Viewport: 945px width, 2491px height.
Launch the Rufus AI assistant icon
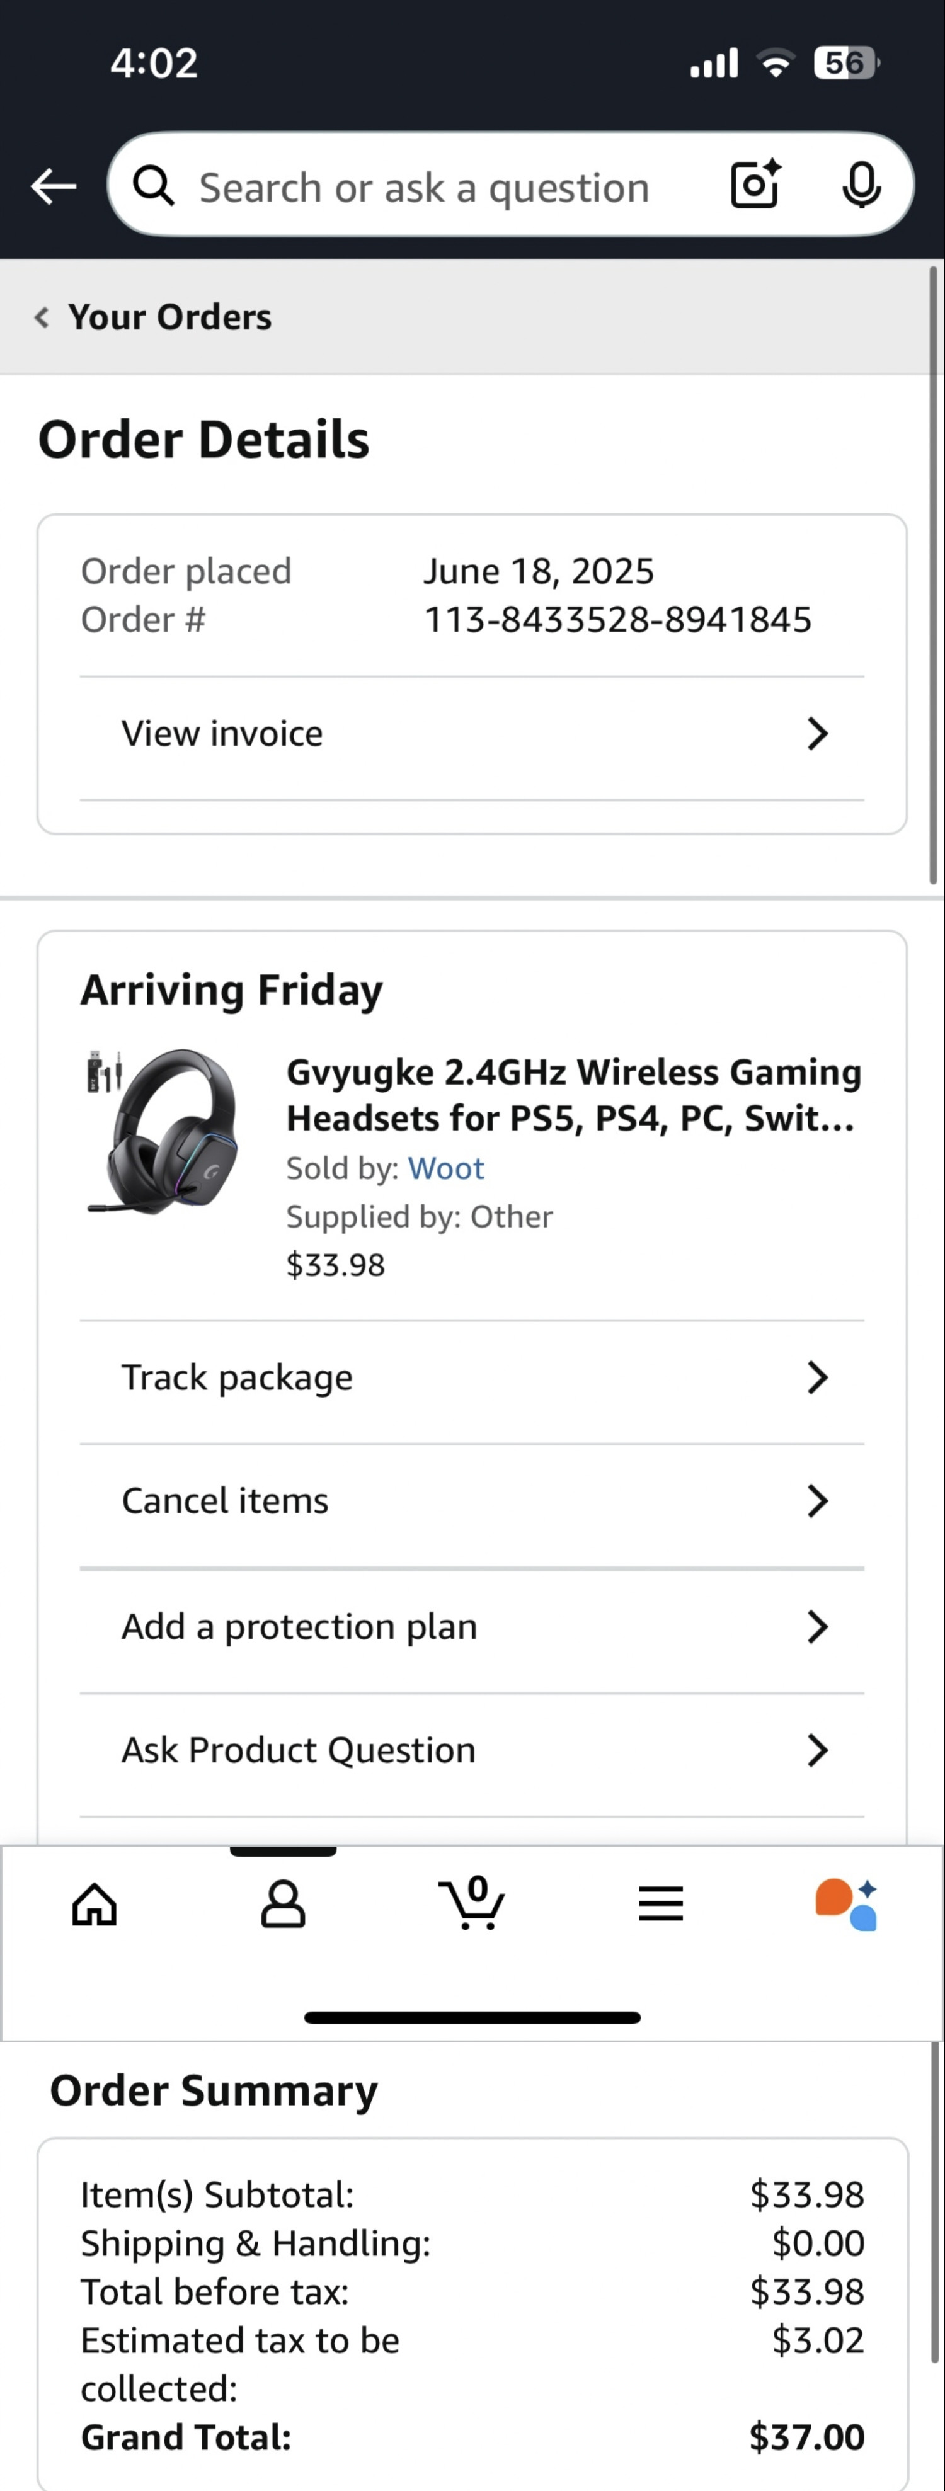[847, 1904]
